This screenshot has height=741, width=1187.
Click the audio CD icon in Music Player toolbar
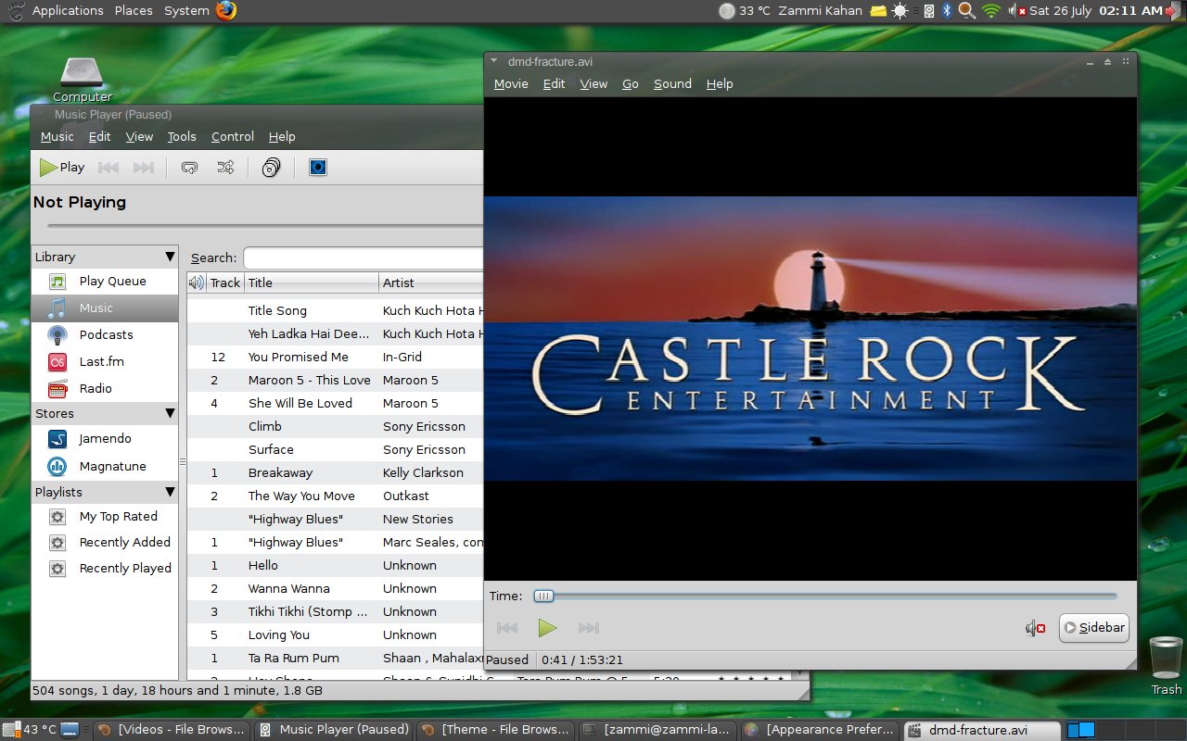click(271, 168)
